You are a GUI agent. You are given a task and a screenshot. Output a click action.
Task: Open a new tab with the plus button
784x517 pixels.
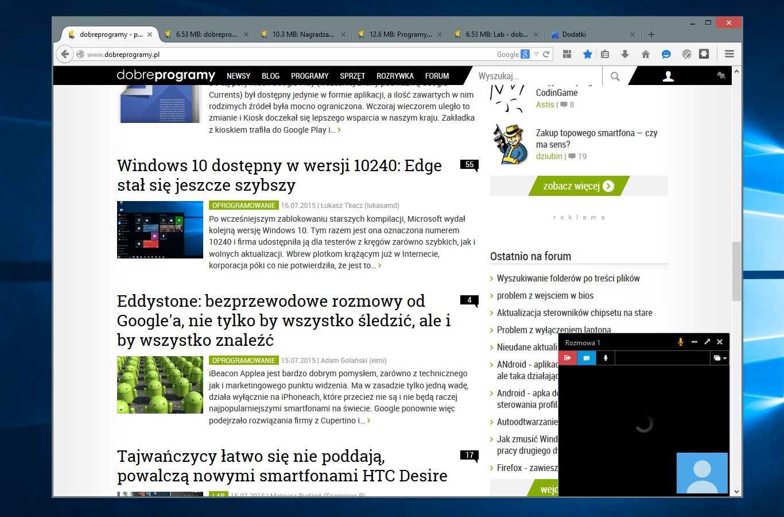point(651,34)
